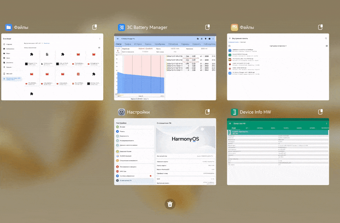This screenshot has height=223, width=340.
Task: Tap the Настройки gear app icon
Action: coord(122,112)
